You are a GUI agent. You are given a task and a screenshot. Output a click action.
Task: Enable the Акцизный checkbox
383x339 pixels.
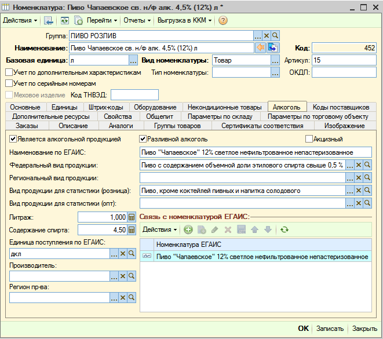pos(309,139)
